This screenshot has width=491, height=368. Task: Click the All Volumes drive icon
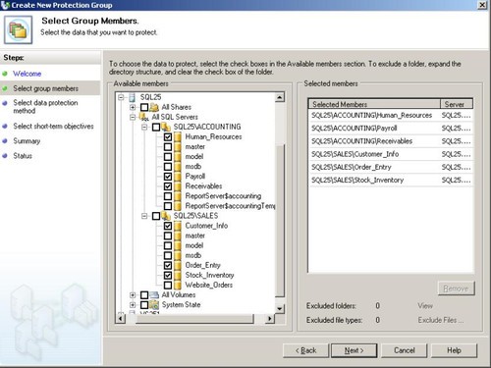[154, 295]
